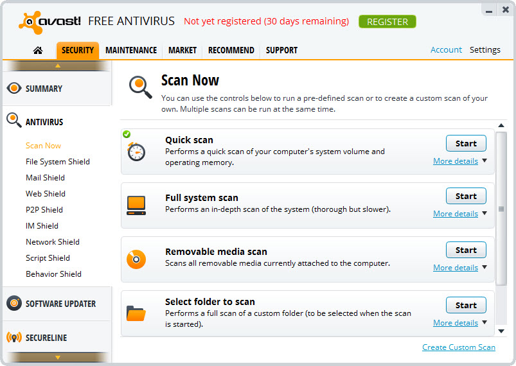Open Settings

(x=485, y=49)
